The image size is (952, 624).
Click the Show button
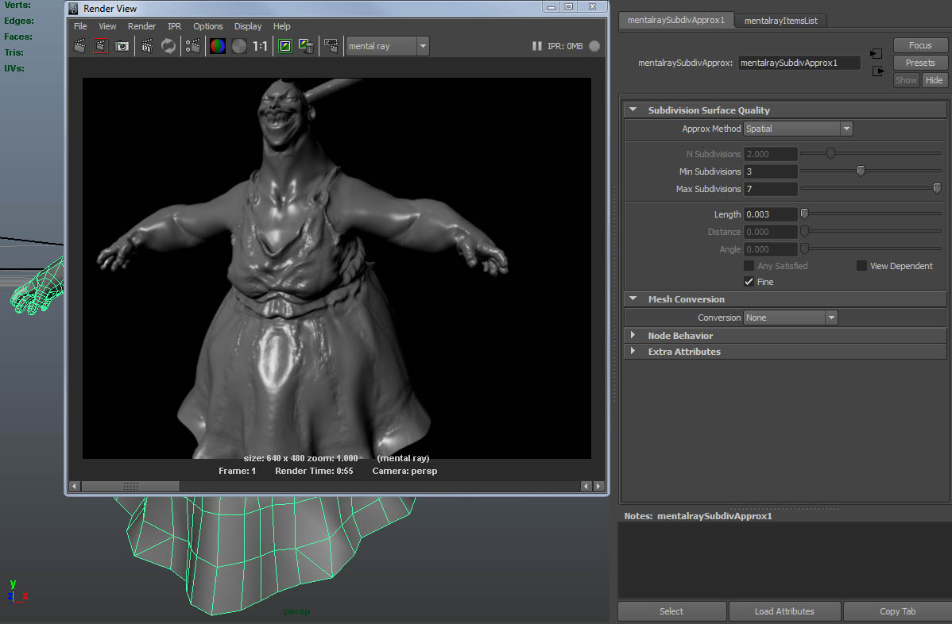[x=906, y=80]
